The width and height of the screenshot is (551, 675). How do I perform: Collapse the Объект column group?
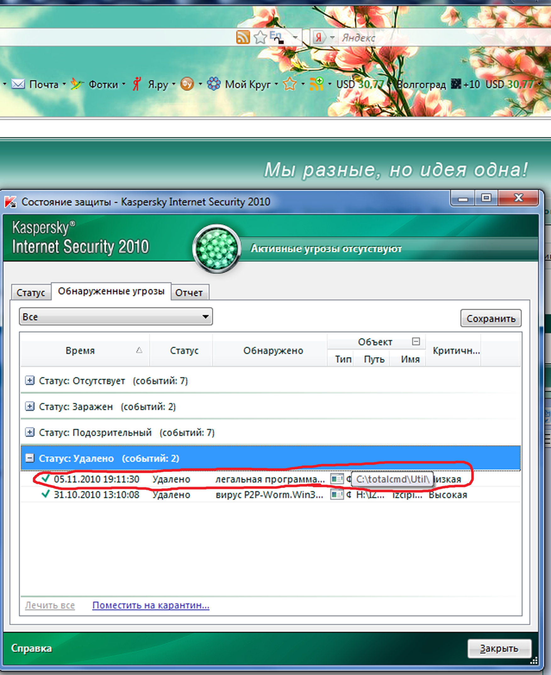tap(416, 342)
